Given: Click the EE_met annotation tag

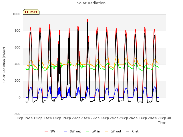Looking at the screenshot, I should pyautogui.click(x=31, y=12).
